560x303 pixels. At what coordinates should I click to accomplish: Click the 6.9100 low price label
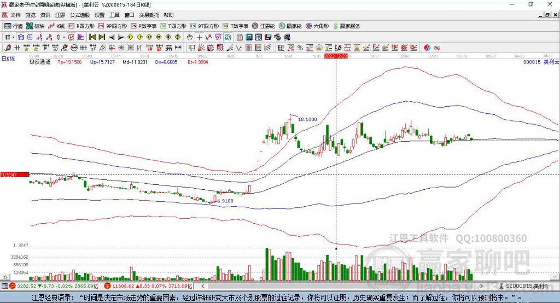tap(225, 201)
